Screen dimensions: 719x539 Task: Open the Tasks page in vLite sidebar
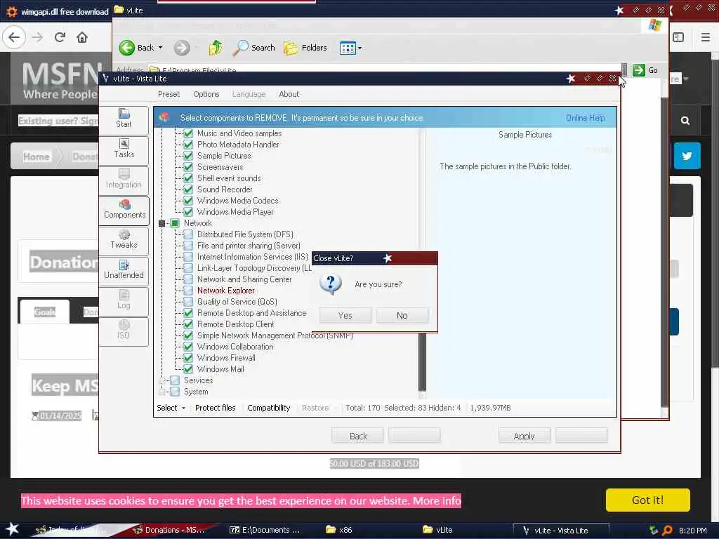tap(124, 149)
